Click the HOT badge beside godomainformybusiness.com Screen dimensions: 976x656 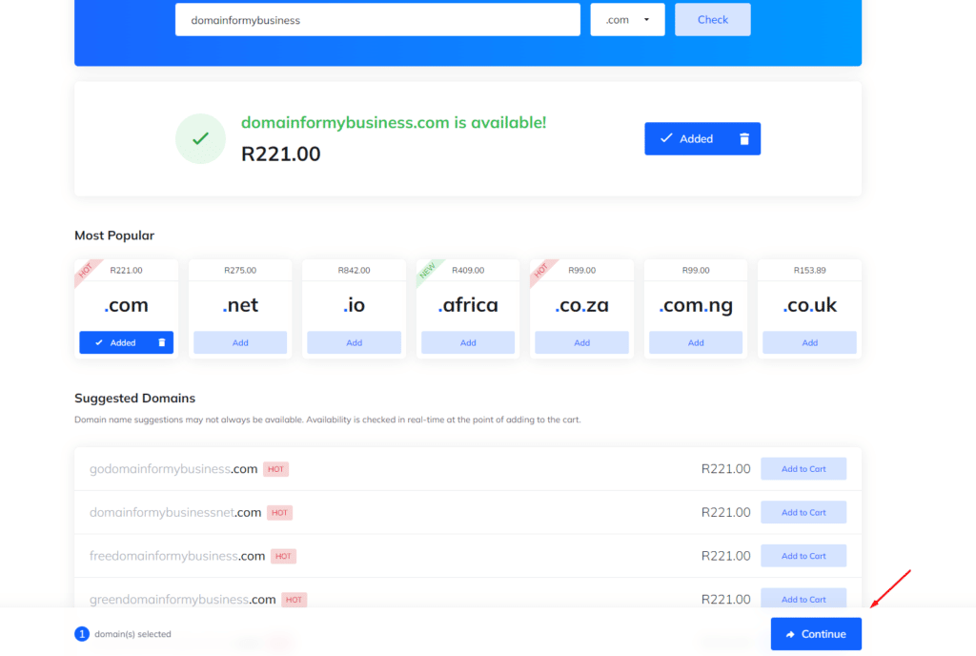(275, 468)
